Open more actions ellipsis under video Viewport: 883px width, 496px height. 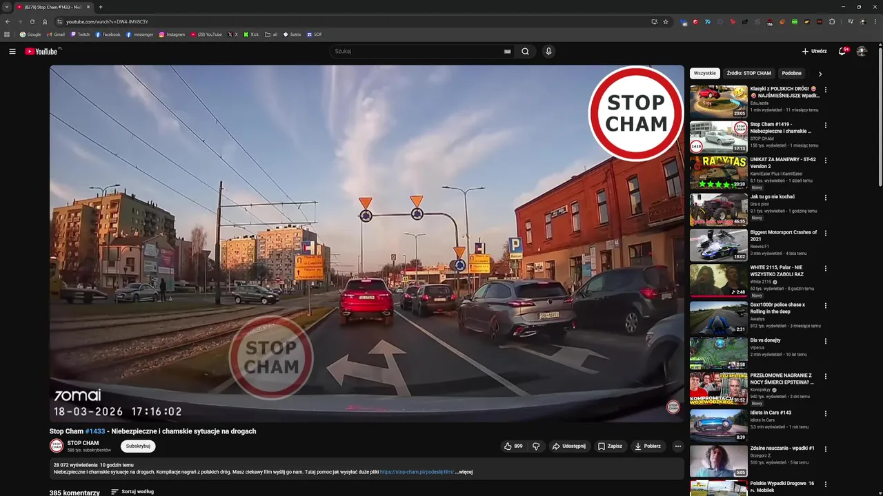677,446
